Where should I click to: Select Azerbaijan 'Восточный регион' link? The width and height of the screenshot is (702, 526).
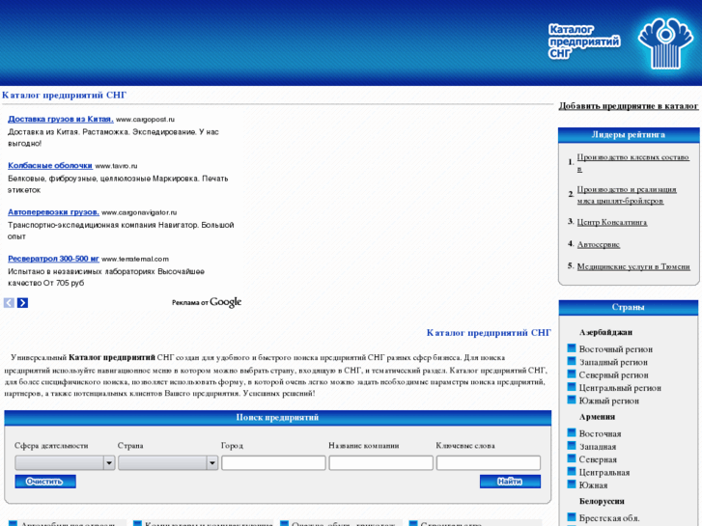pos(616,349)
